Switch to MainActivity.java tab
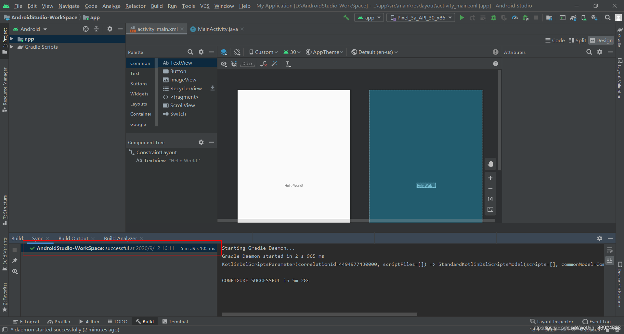Image resolution: width=624 pixels, height=334 pixels. pos(217,29)
